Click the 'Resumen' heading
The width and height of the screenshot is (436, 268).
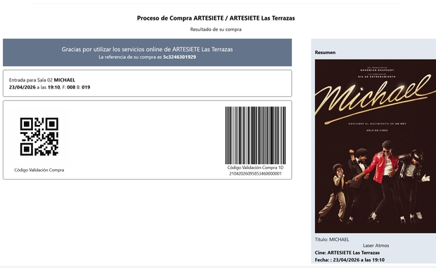(x=325, y=53)
